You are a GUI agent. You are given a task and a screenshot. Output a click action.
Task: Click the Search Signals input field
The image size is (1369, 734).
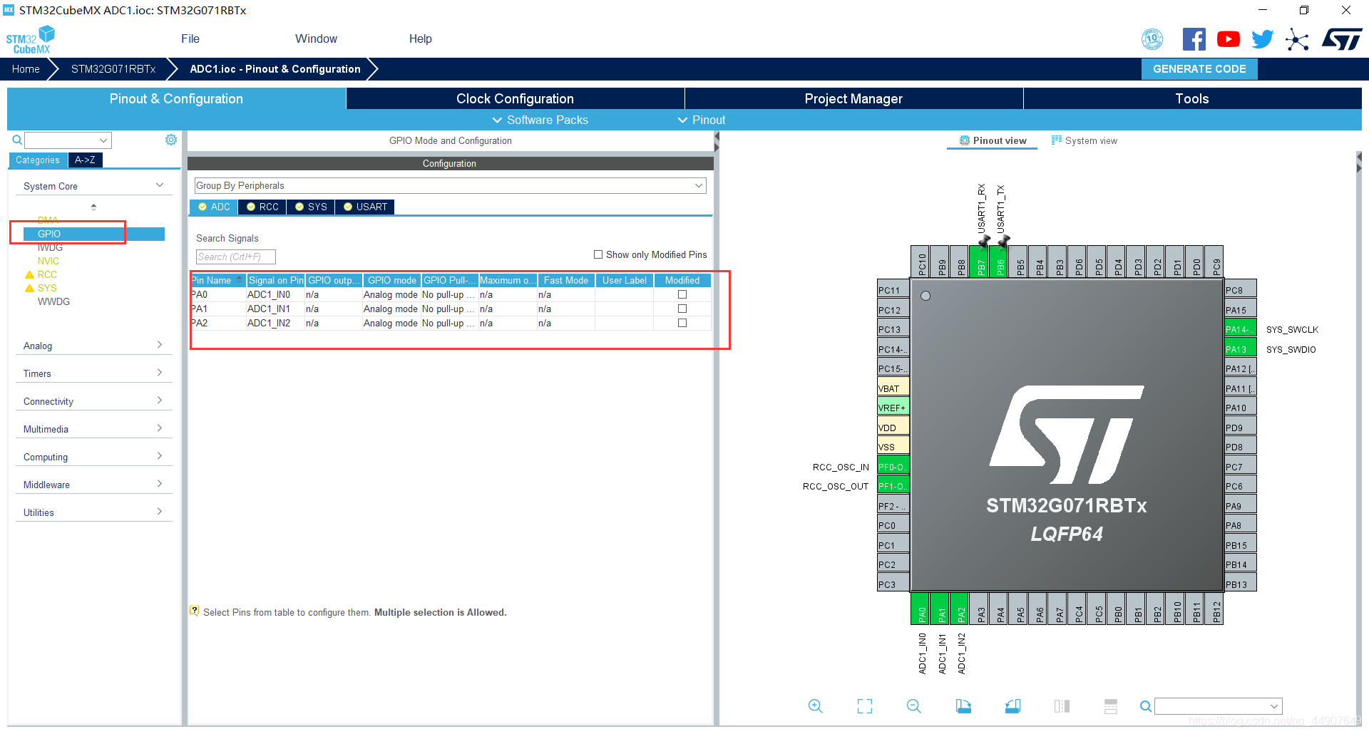point(236,257)
